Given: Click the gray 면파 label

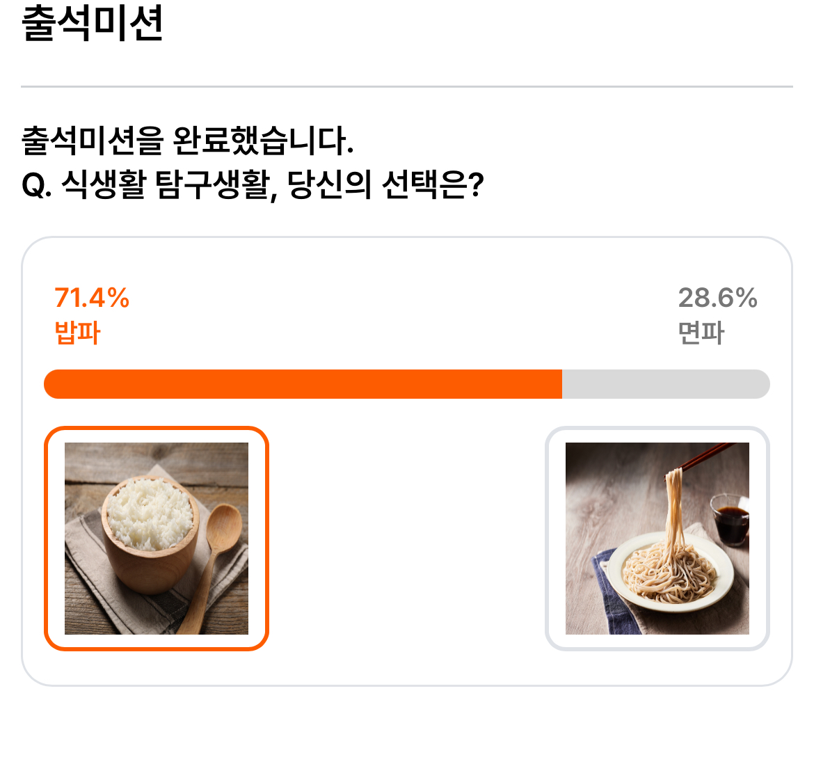Looking at the screenshot, I should [701, 333].
